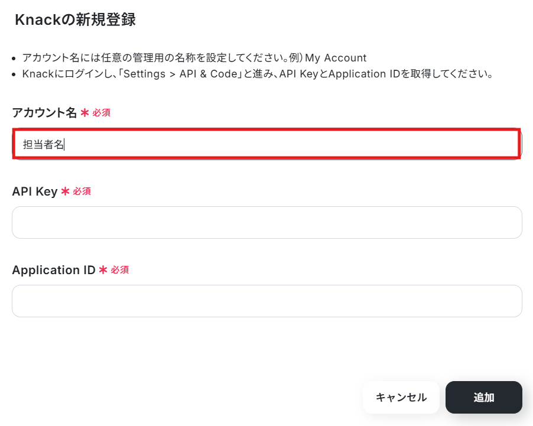Cancel registration with キャンセル button
This screenshot has width=533, height=426.
(x=401, y=397)
